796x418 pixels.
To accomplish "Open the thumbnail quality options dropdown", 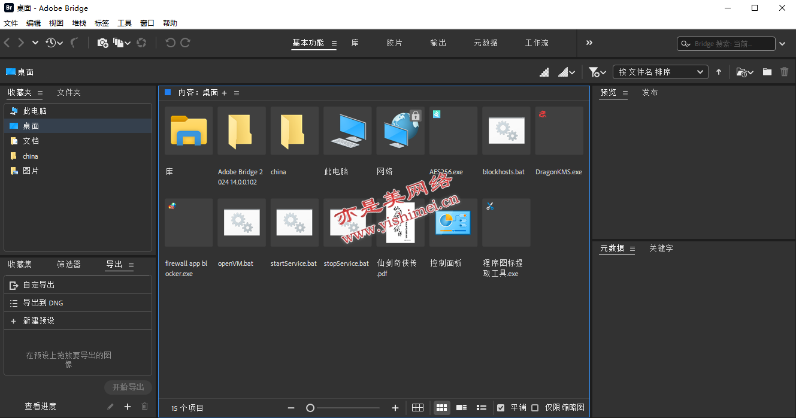I will pos(567,72).
